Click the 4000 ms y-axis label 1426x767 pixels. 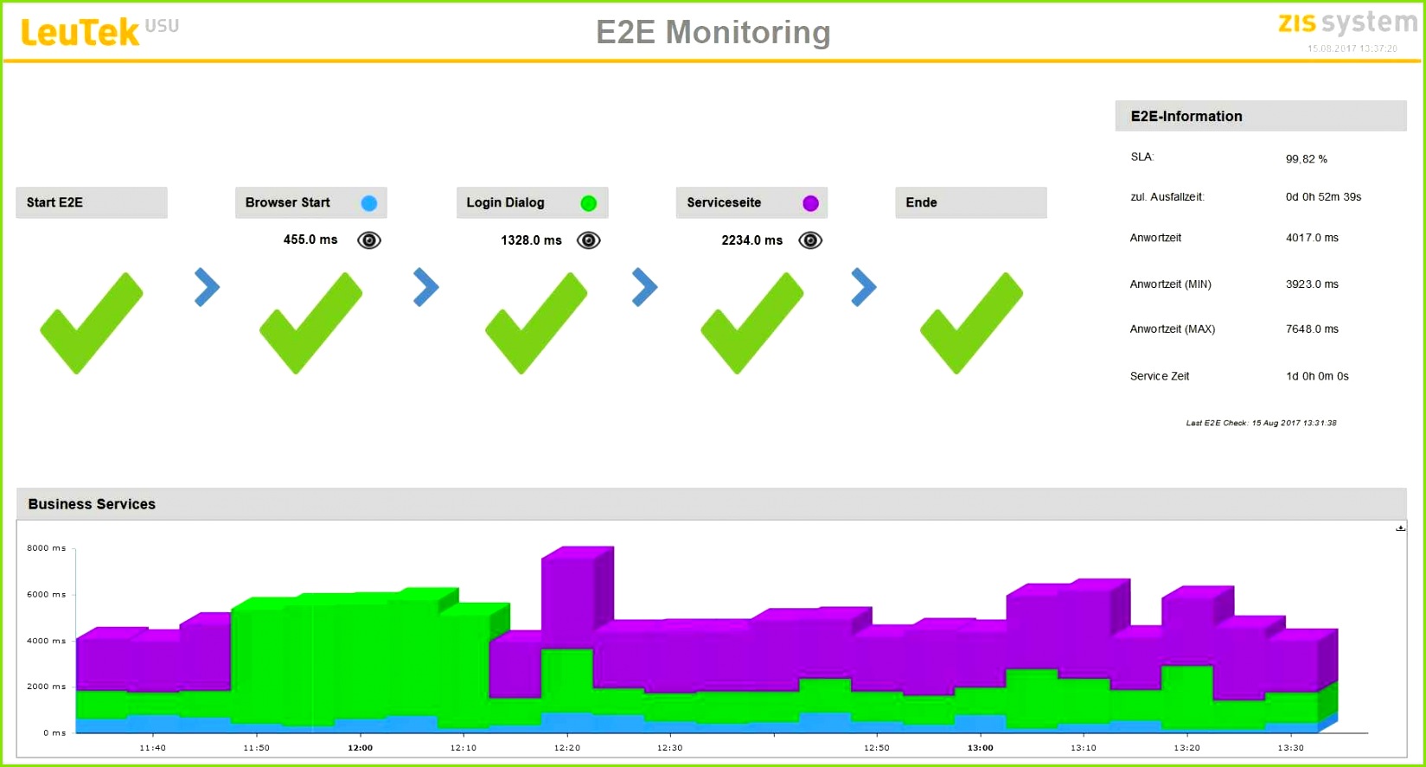coord(46,642)
